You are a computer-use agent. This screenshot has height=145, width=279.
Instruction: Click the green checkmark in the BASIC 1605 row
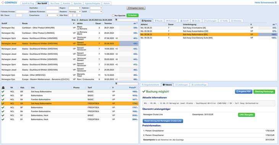point(3,92)
